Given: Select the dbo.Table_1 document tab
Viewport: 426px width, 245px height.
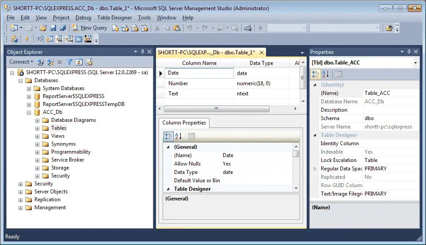Looking at the screenshot, I should (x=206, y=53).
